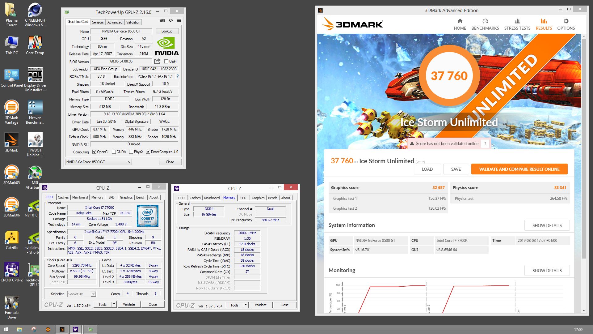Click Graphics score value 32 657
Image resolution: width=593 pixels, height=334 pixels.
click(x=439, y=188)
